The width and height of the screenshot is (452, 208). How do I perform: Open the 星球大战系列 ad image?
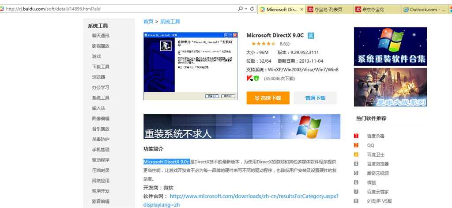[x=390, y=87]
